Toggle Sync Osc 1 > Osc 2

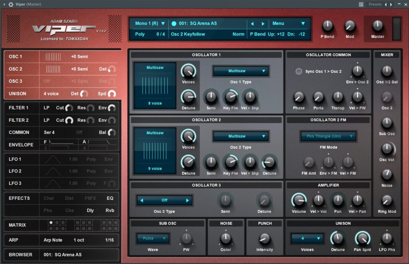tap(298, 71)
